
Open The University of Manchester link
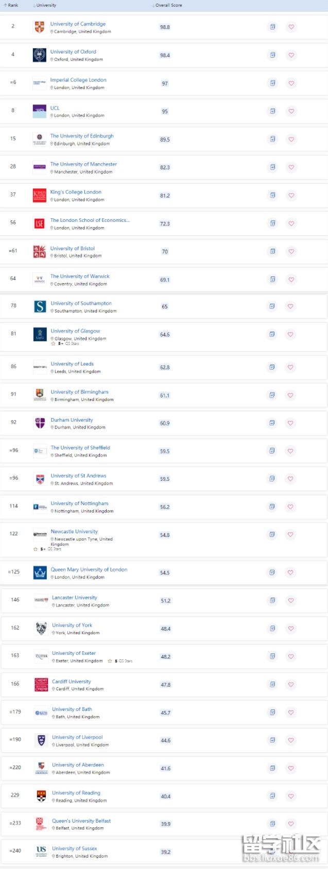pos(83,164)
